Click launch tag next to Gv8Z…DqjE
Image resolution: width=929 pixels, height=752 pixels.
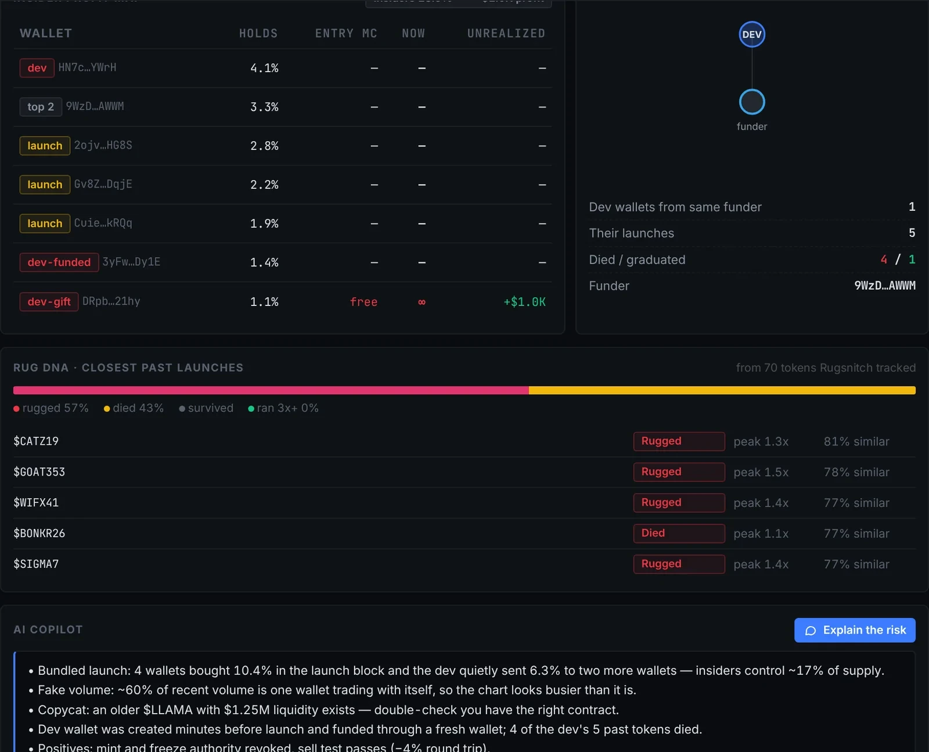pos(45,185)
